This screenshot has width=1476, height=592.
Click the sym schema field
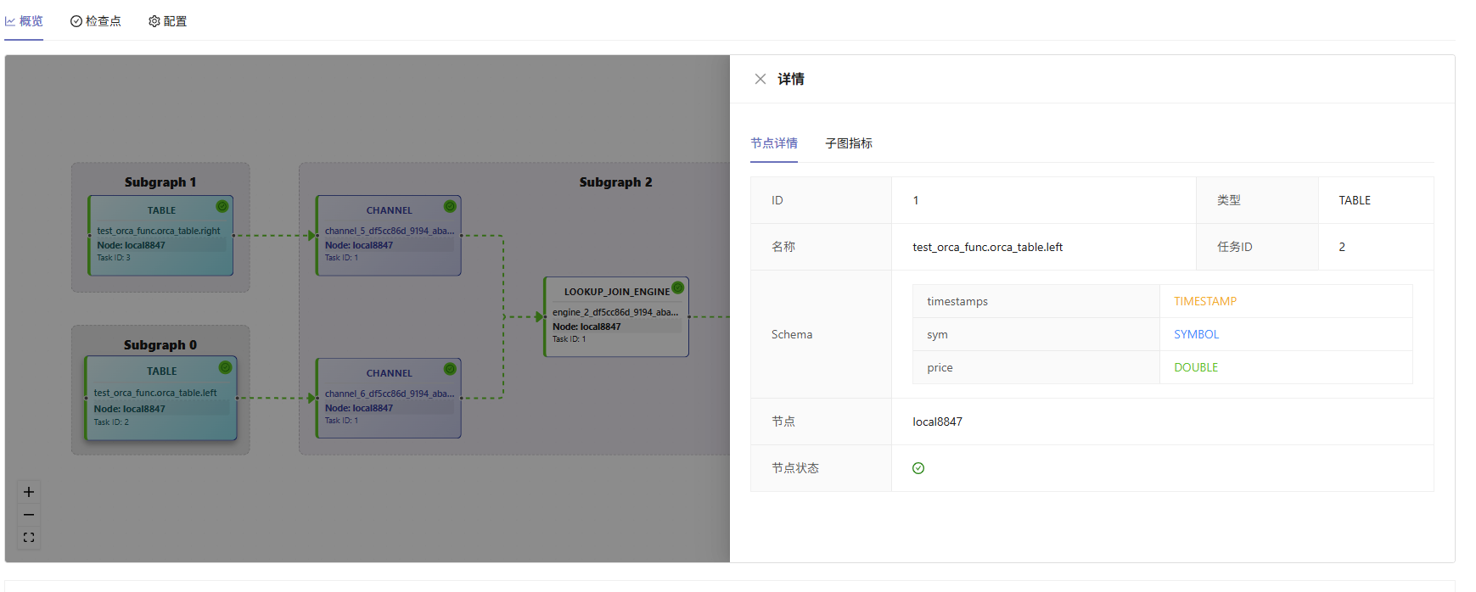pos(937,334)
